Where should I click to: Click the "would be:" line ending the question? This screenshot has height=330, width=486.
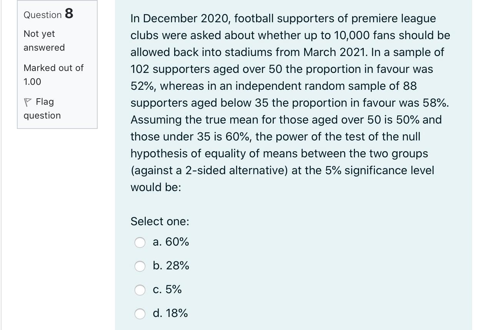(155, 187)
